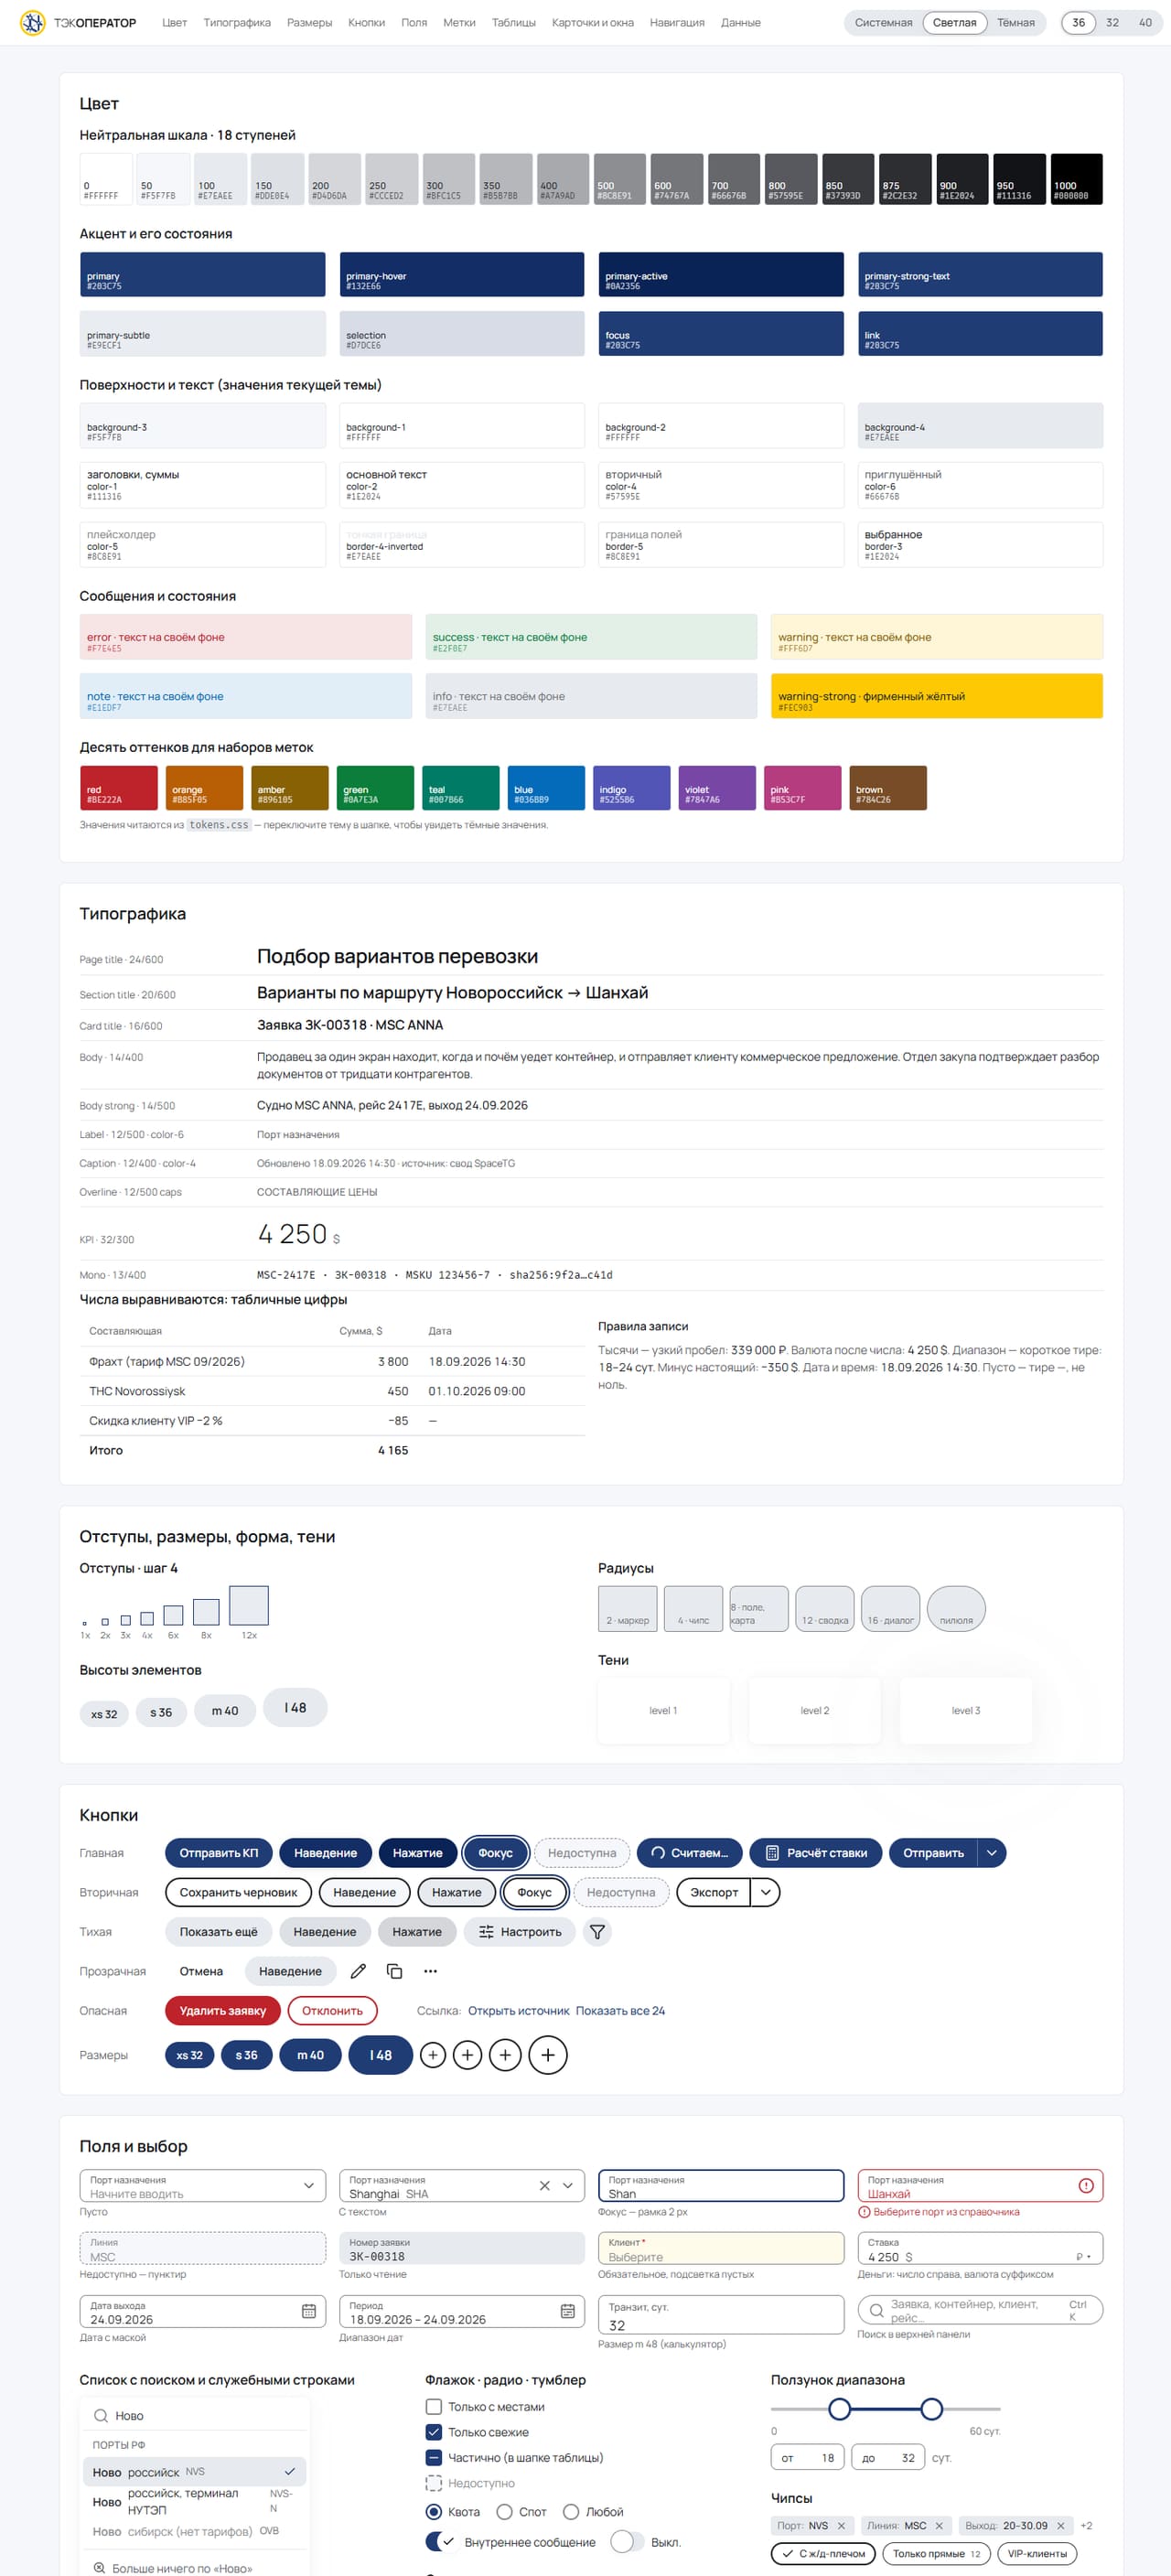Clear the Shanghai SHA port field
1171x2576 pixels.
(544, 2185)
